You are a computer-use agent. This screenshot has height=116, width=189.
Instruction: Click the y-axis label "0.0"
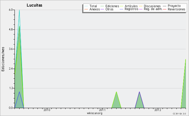(x=11, y=108)
